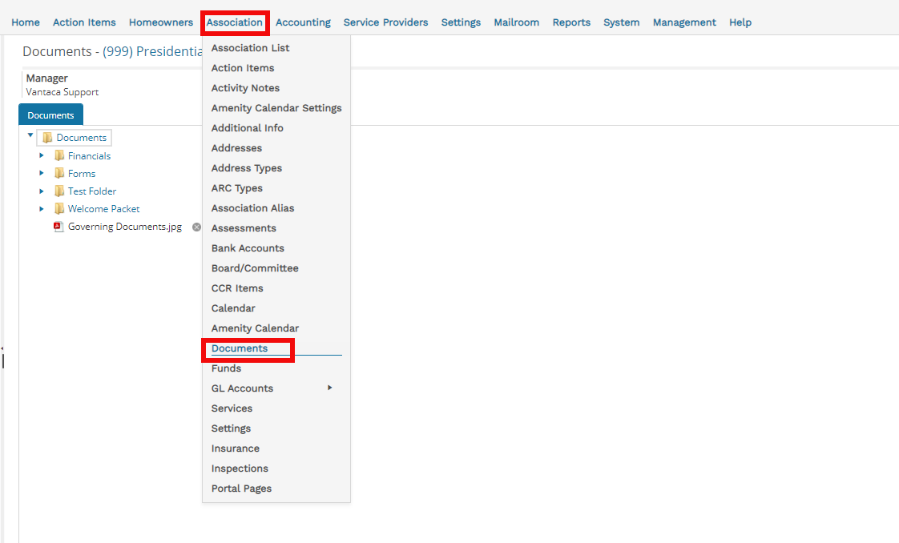899x543 pixels.
Task: Click the Association menu
Action: point(235,22)
